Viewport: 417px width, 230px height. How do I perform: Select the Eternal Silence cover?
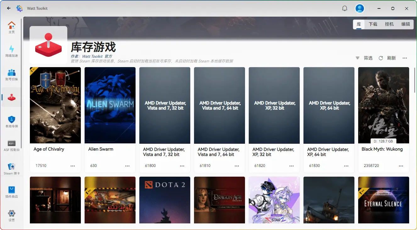click(384, 200)
